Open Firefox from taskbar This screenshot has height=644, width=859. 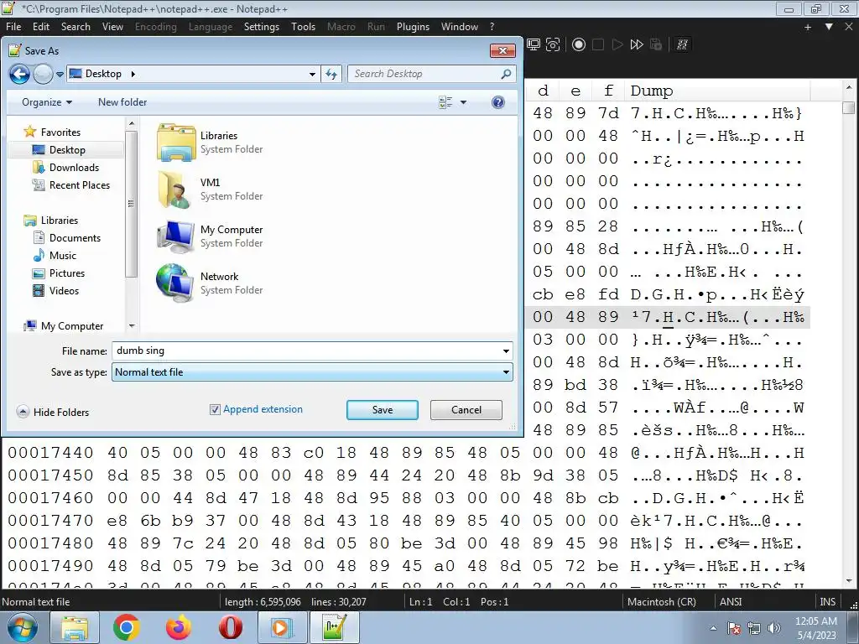click(179, 627)
